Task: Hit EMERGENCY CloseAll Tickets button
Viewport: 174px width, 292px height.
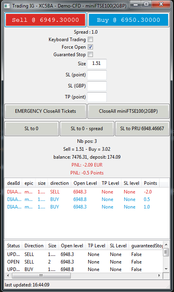Action: point(45,111)
